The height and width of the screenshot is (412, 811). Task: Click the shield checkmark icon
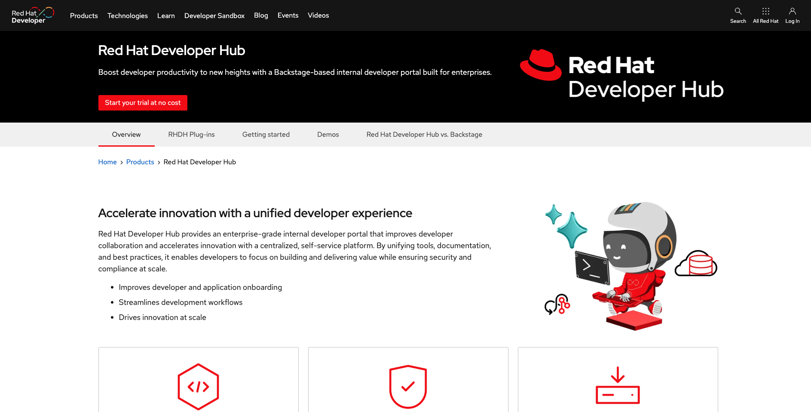coord(407,386)
